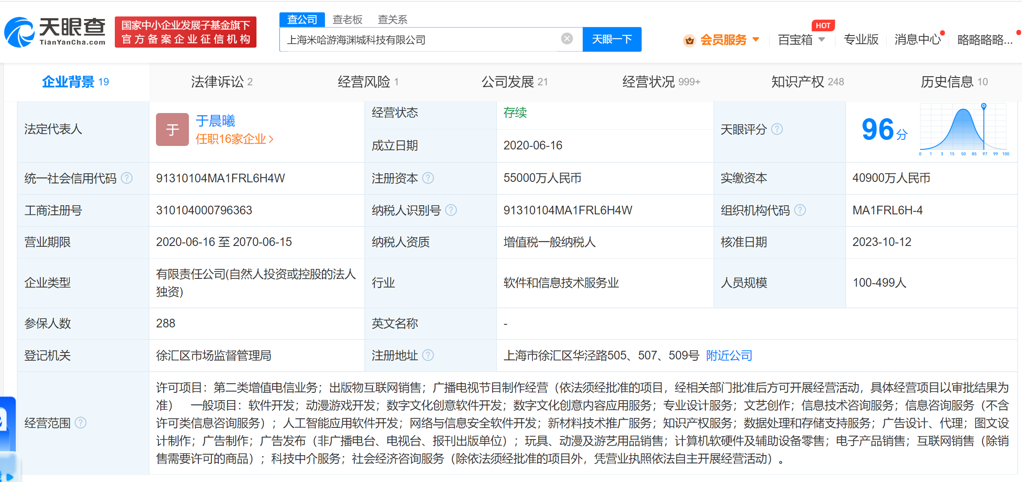Open 消息中心 notifications
This screenshot has width=1022, height=482.
pos(918,39)
